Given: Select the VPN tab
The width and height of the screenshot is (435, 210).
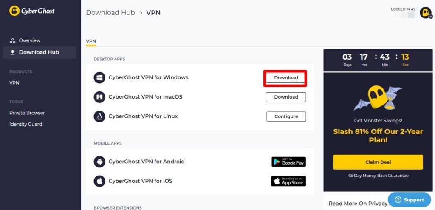Looking at the screenshot, I should [91, 41].
